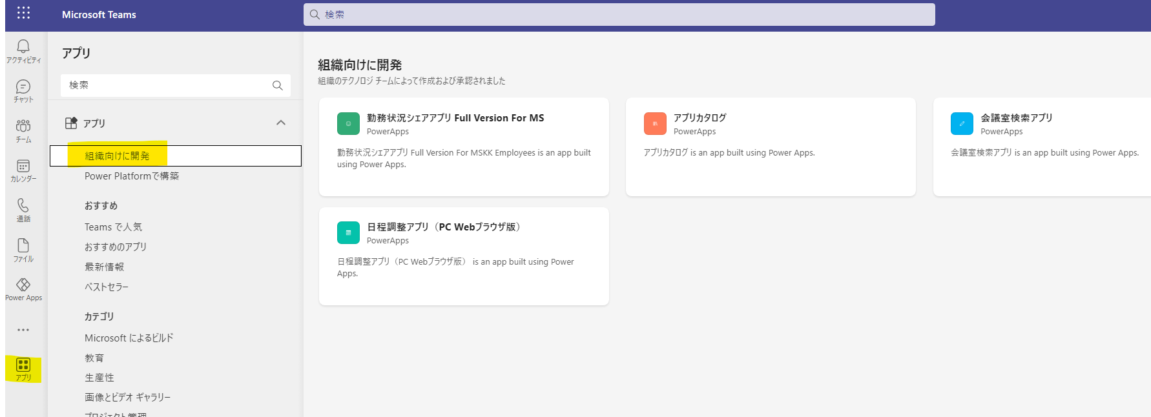Click PowerApps label under アプリカタログ

[x=695, y=132]
